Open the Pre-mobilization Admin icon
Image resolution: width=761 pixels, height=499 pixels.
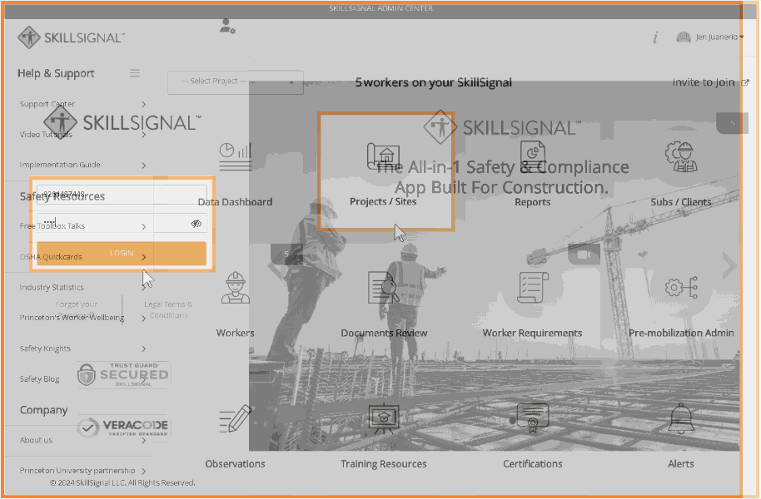point(680,289)
